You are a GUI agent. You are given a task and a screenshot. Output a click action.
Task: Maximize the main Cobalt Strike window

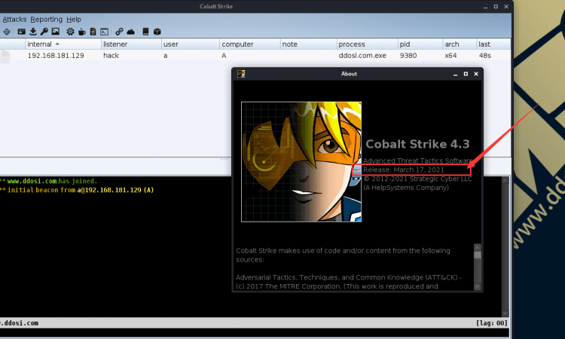click(496, 7)
